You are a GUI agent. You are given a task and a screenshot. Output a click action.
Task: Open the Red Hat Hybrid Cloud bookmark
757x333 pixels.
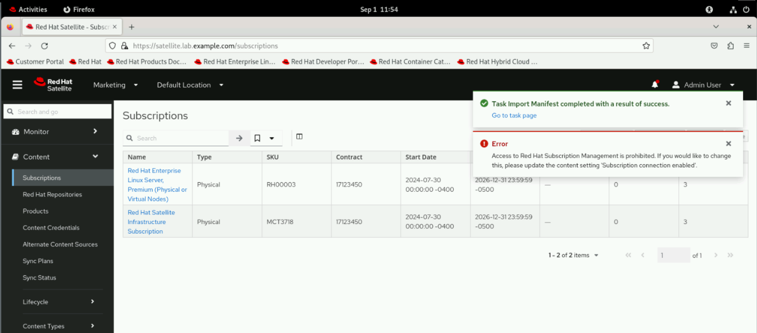[x=497, y=62]
